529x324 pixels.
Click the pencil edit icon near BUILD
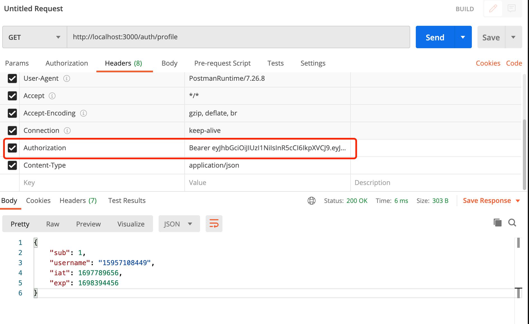point(493,9)
